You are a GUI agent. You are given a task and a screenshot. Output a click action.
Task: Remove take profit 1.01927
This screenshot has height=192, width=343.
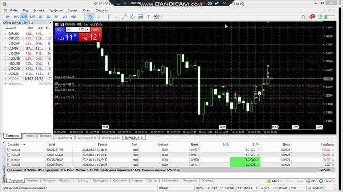point(258,150)
